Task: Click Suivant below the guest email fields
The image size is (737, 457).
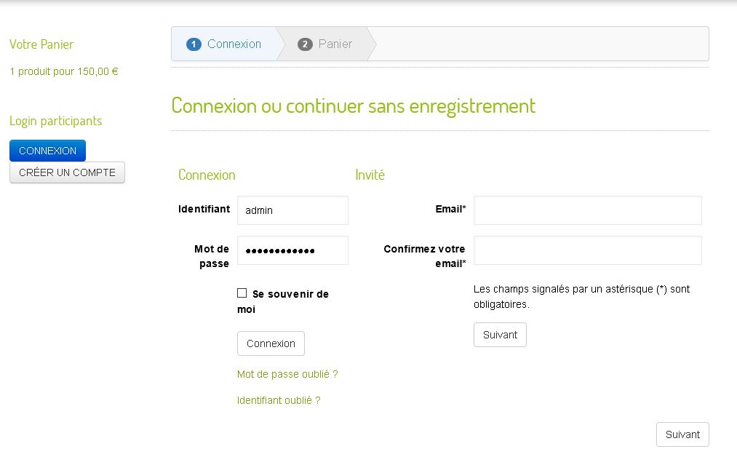Action: click(x=500, y=335)
